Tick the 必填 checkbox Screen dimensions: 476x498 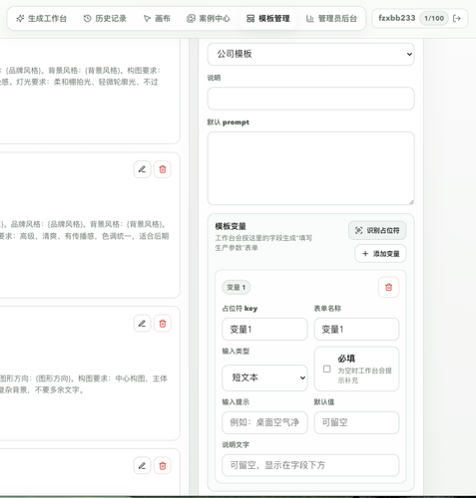[x=327, y=369]
